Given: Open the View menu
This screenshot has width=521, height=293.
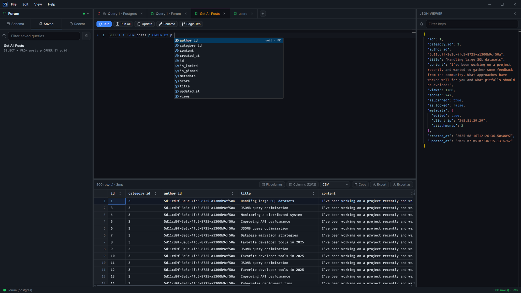Looking at the screenshot, I should tap(38, 4).
